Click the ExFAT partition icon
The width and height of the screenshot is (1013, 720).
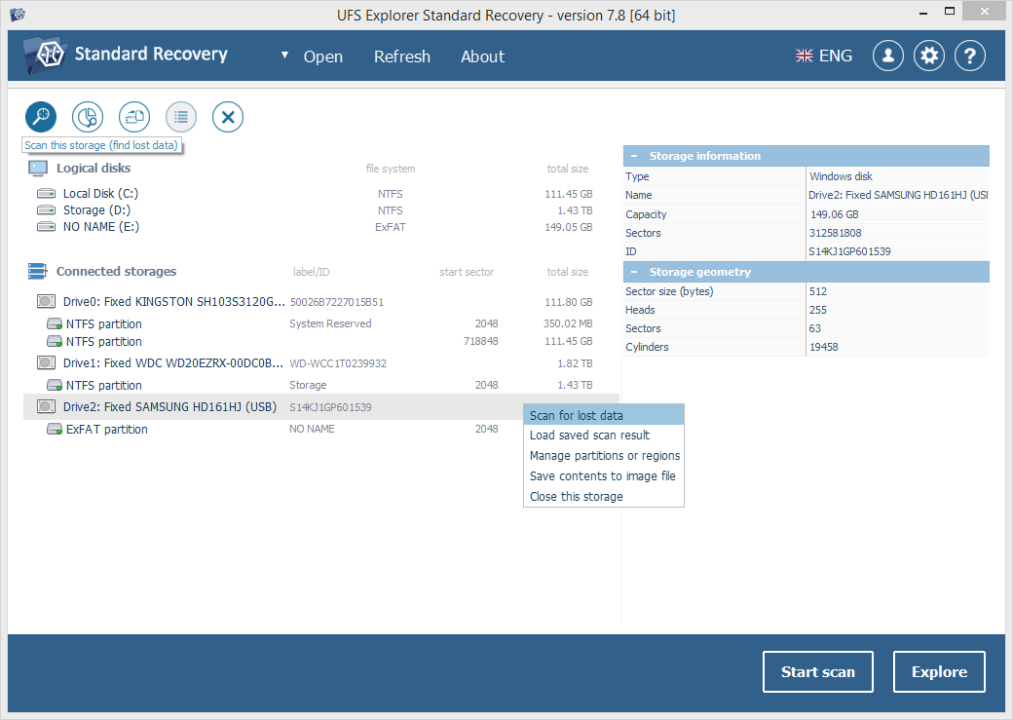(x=55, y=429)
